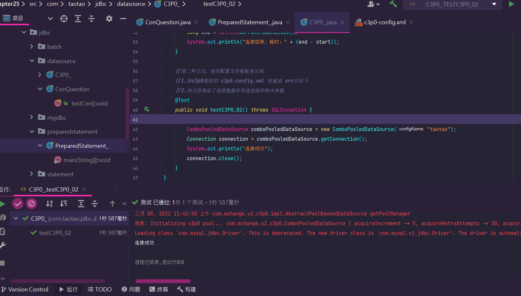
Task: Expand the batch folder
Action: pos(31,47)
